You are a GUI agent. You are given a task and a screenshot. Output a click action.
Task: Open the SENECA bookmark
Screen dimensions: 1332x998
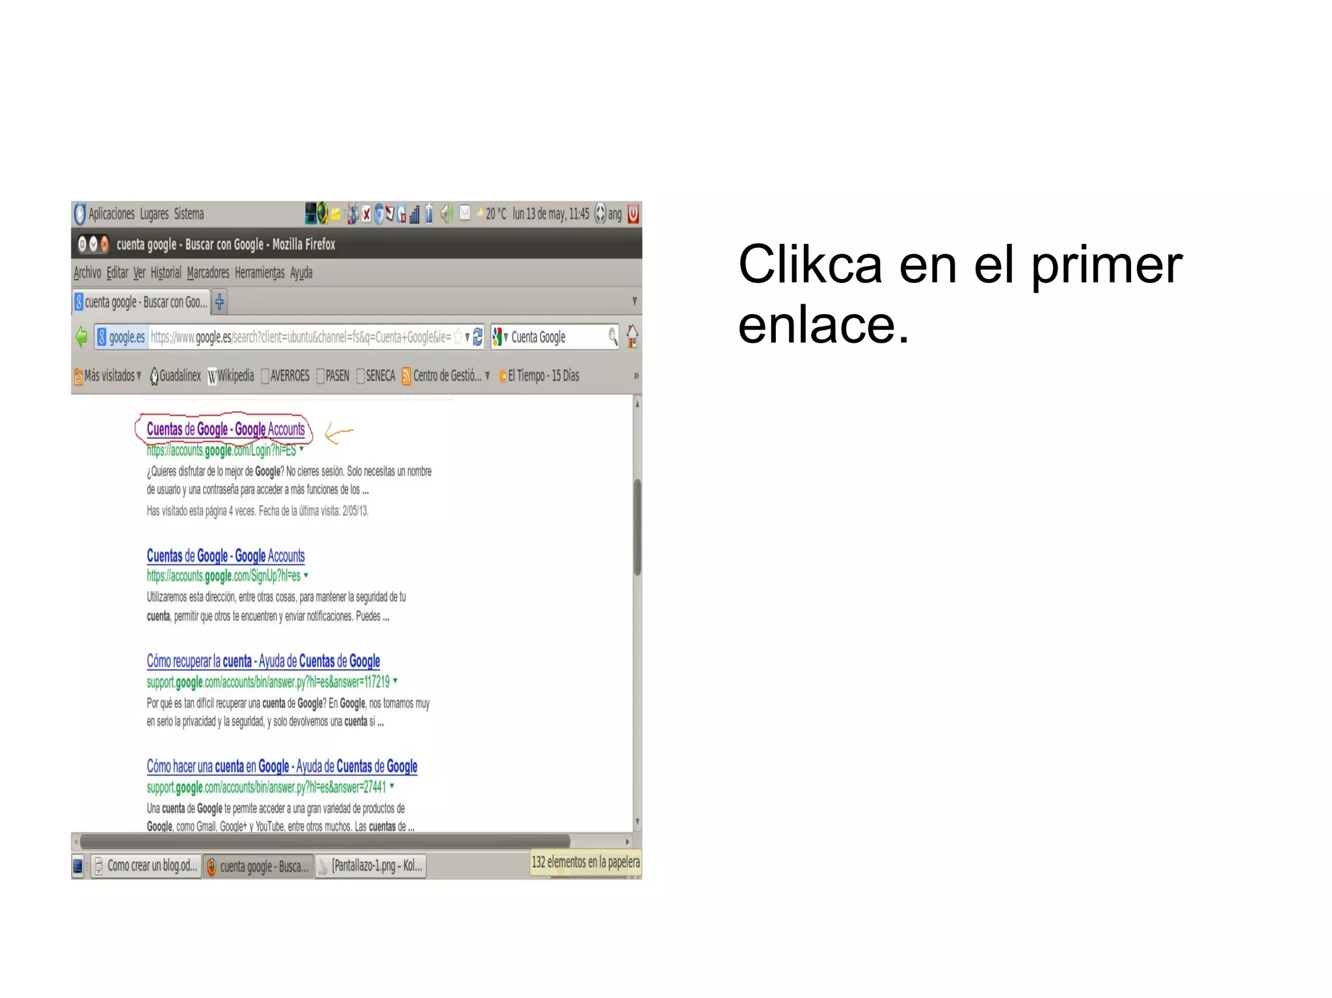coord(375,376)
